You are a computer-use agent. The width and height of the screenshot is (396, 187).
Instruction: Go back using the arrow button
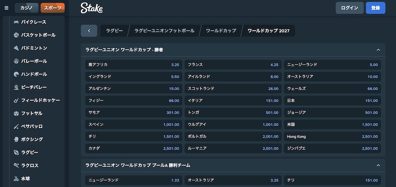pos(89,31)
